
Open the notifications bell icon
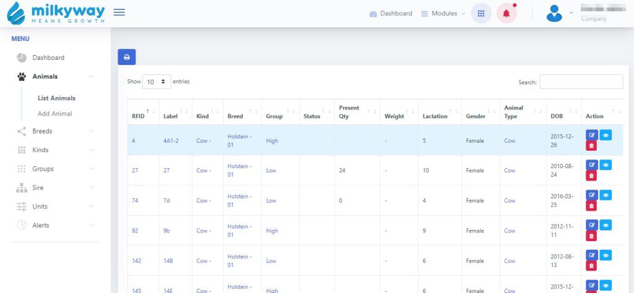[x=506, y=14]
